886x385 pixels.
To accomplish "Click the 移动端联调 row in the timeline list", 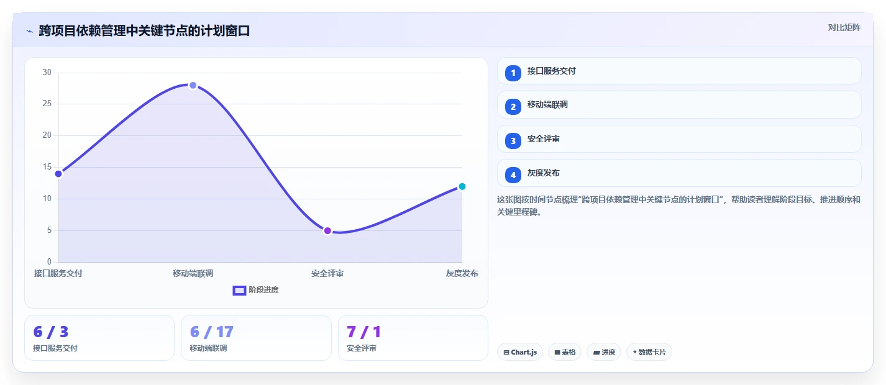I will pos(679,104).
